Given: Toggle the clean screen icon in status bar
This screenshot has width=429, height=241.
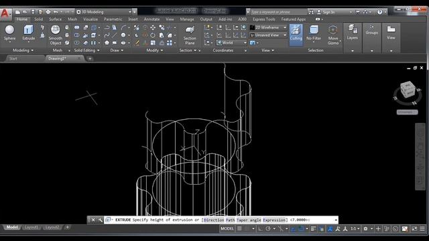Looking at the screenshot, I should point(414,229).
